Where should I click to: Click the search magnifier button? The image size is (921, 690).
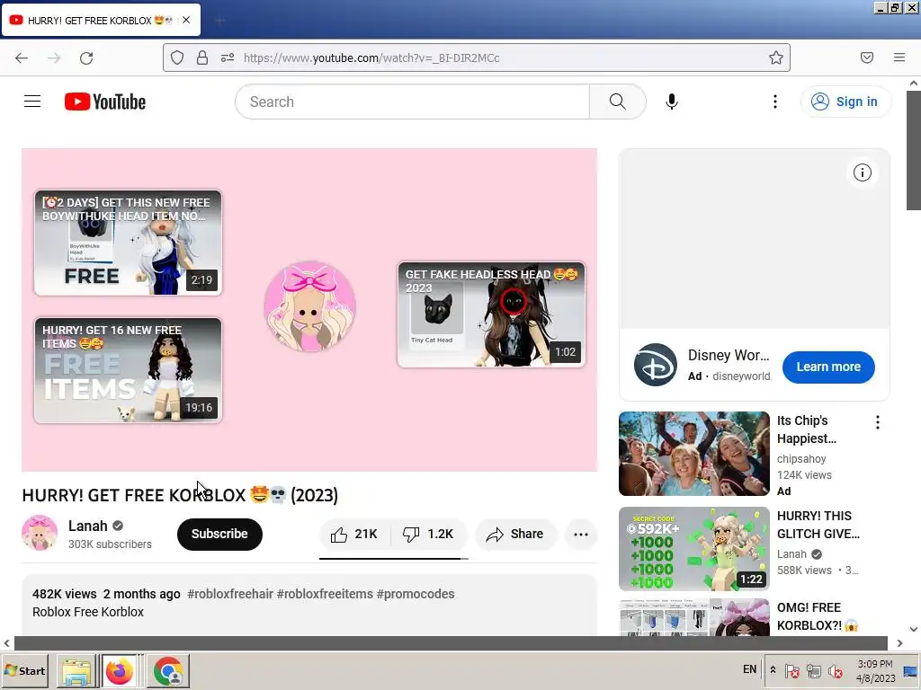pyautogui.click(x=617, y=102)
